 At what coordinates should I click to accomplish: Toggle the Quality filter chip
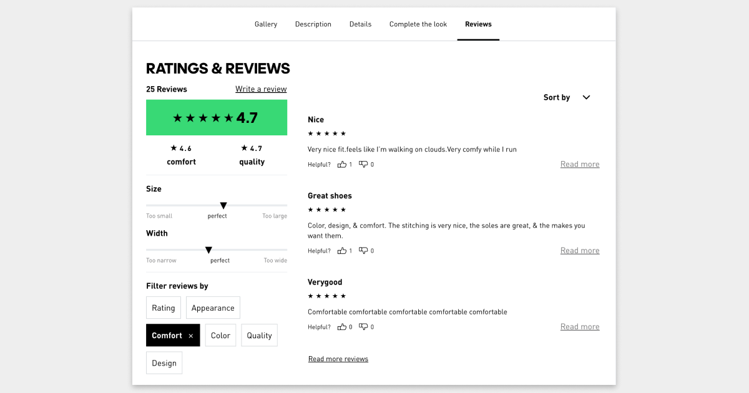pyautogui.click(x=259, y=336)
